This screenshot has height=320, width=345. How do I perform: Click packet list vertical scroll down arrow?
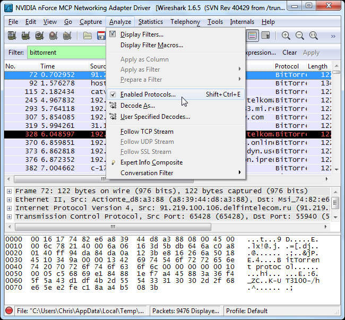[x=336, y=170]
